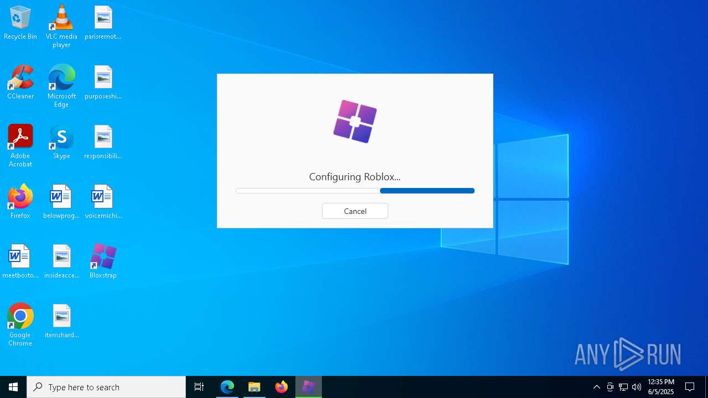Viewport: 708px width, 398px height.
Task: Open Firefox from the taskbar
Action: [x=282, y=387]
